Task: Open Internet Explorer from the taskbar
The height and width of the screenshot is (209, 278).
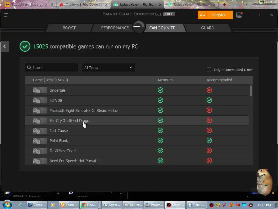Action: pyautogui.click(x=21, y=205)
